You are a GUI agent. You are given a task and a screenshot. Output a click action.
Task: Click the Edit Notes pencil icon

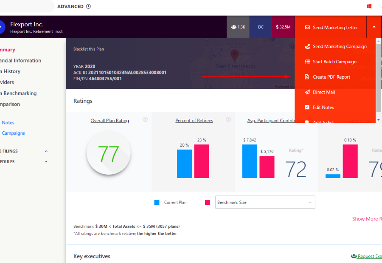tap(307, 107)
